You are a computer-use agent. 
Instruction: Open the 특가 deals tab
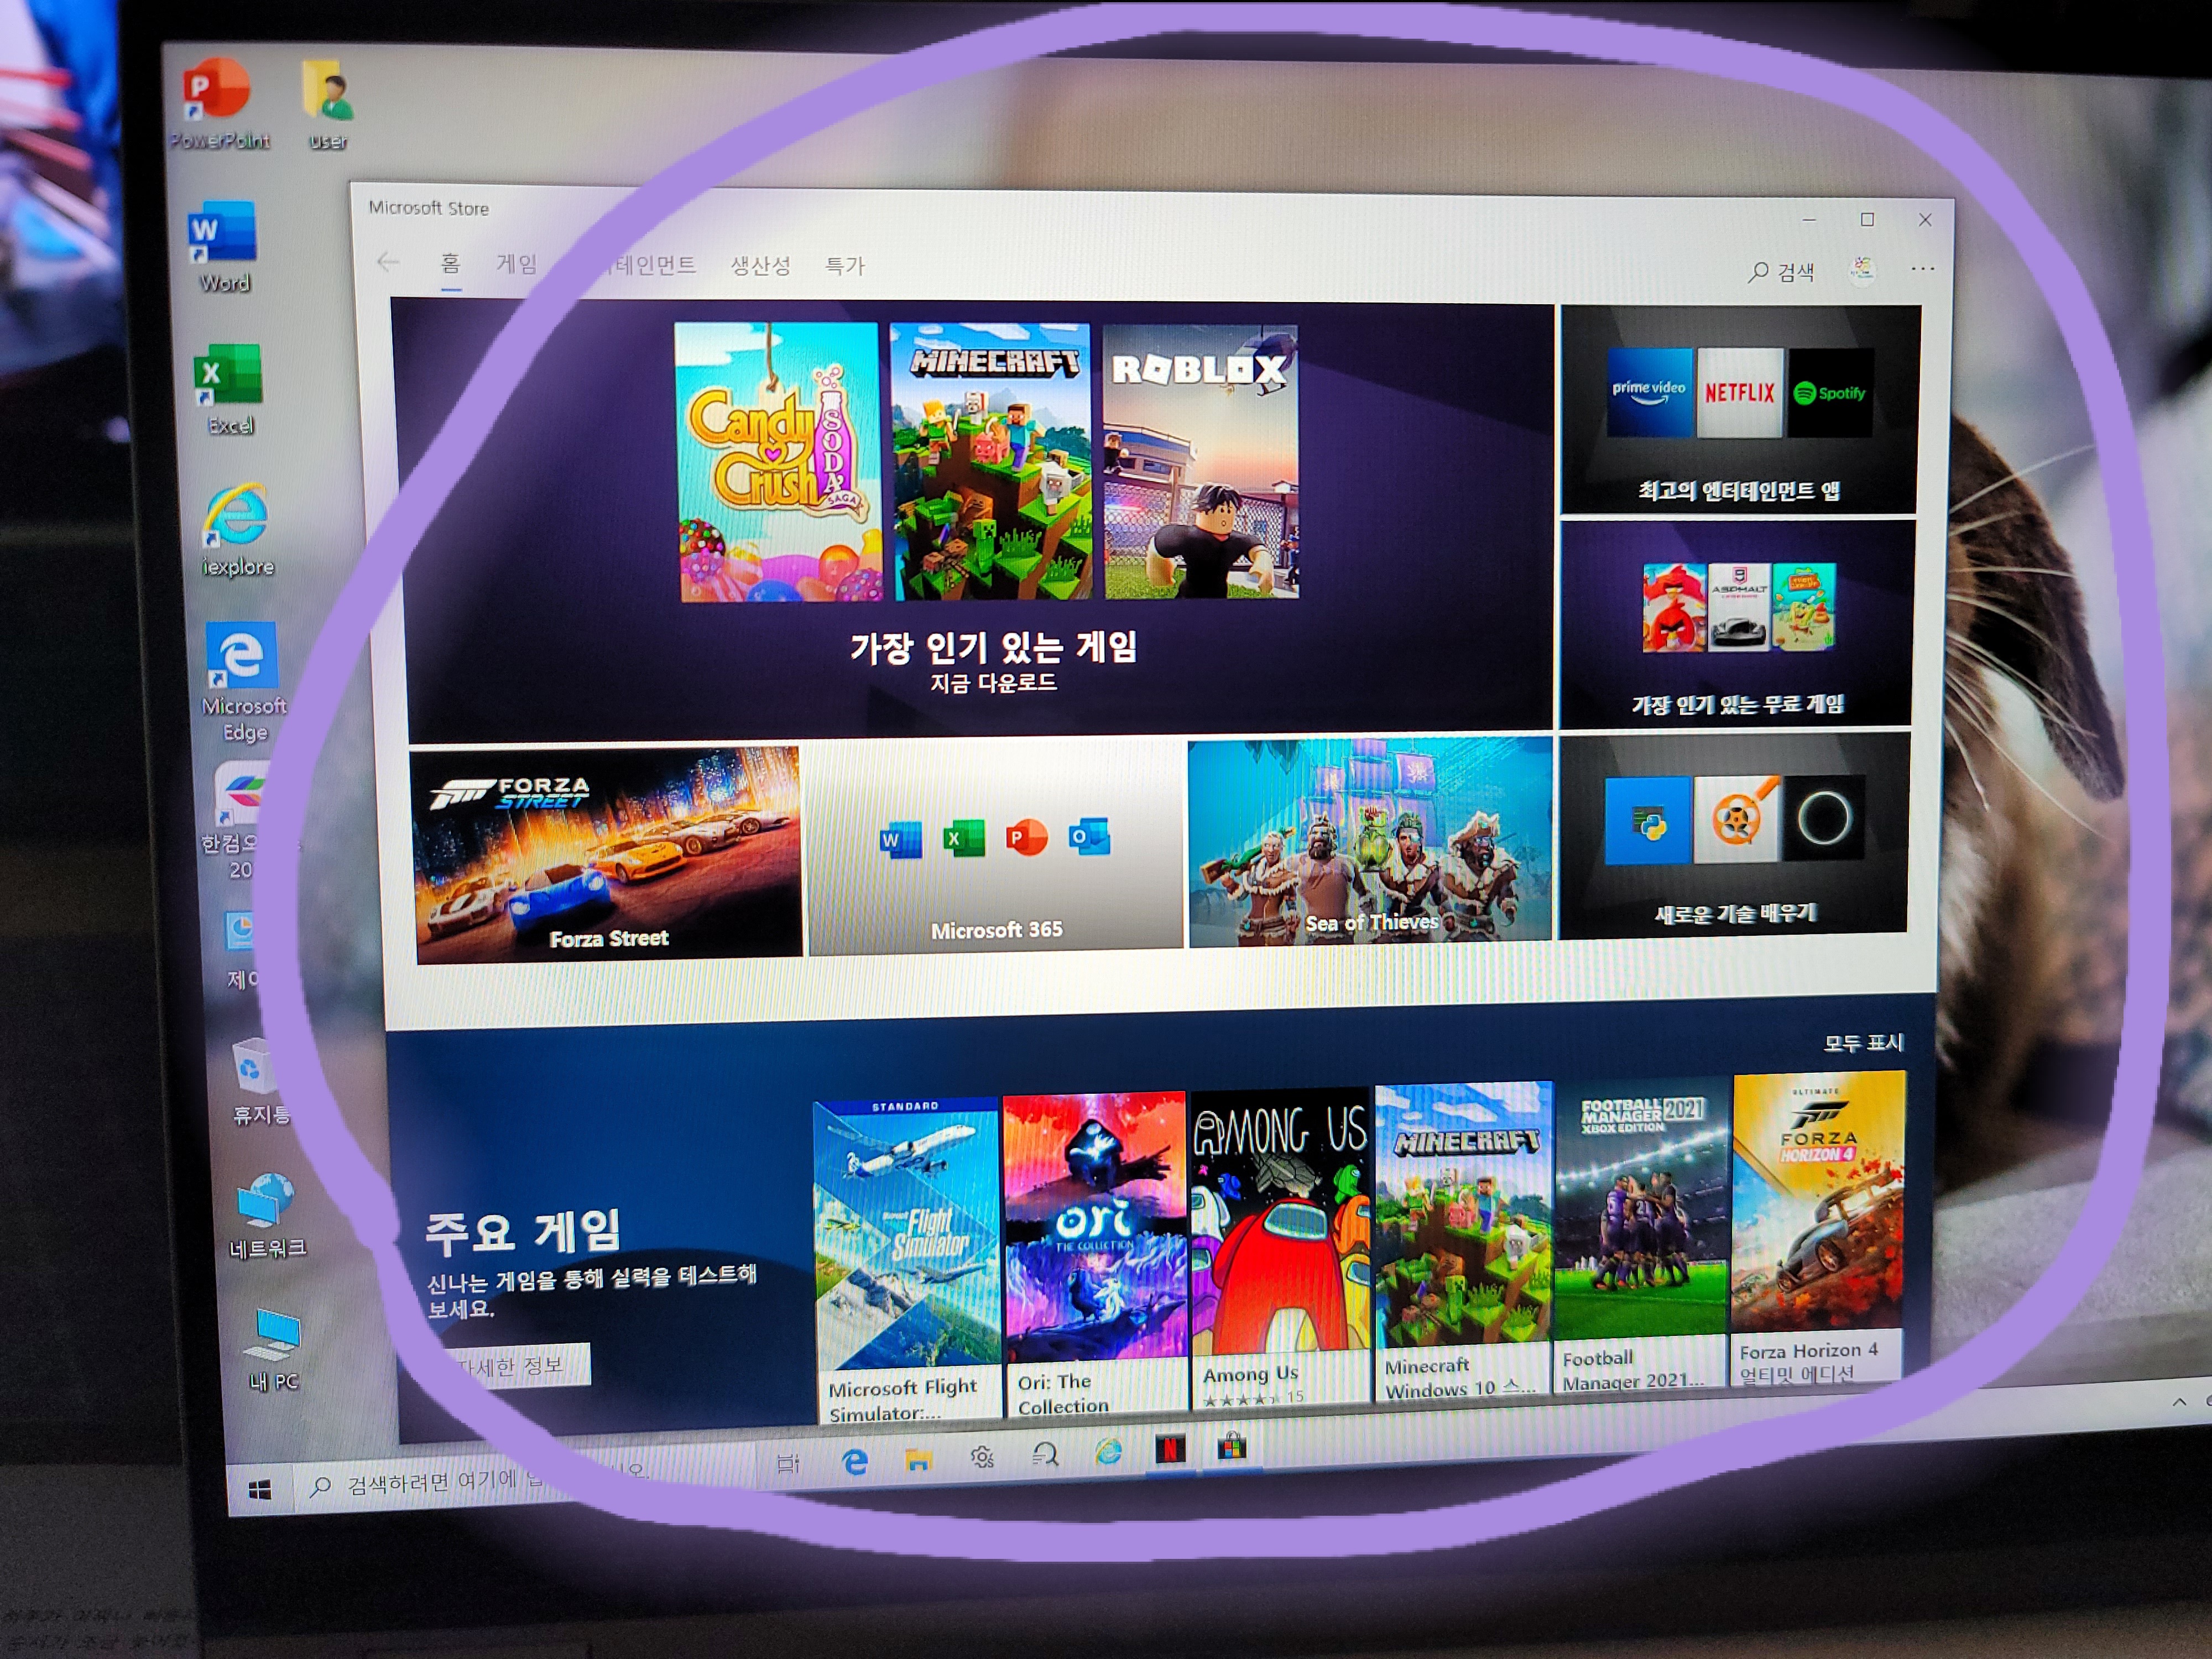[x=844, y=266]
